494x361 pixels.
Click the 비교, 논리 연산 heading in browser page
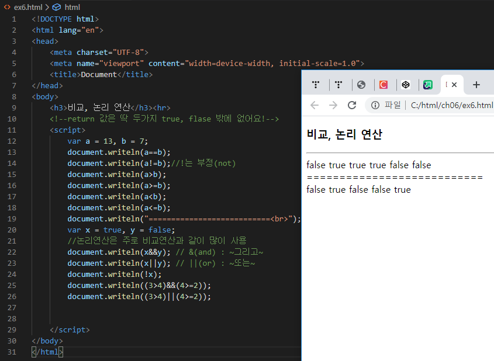click(x=344, y=134)
